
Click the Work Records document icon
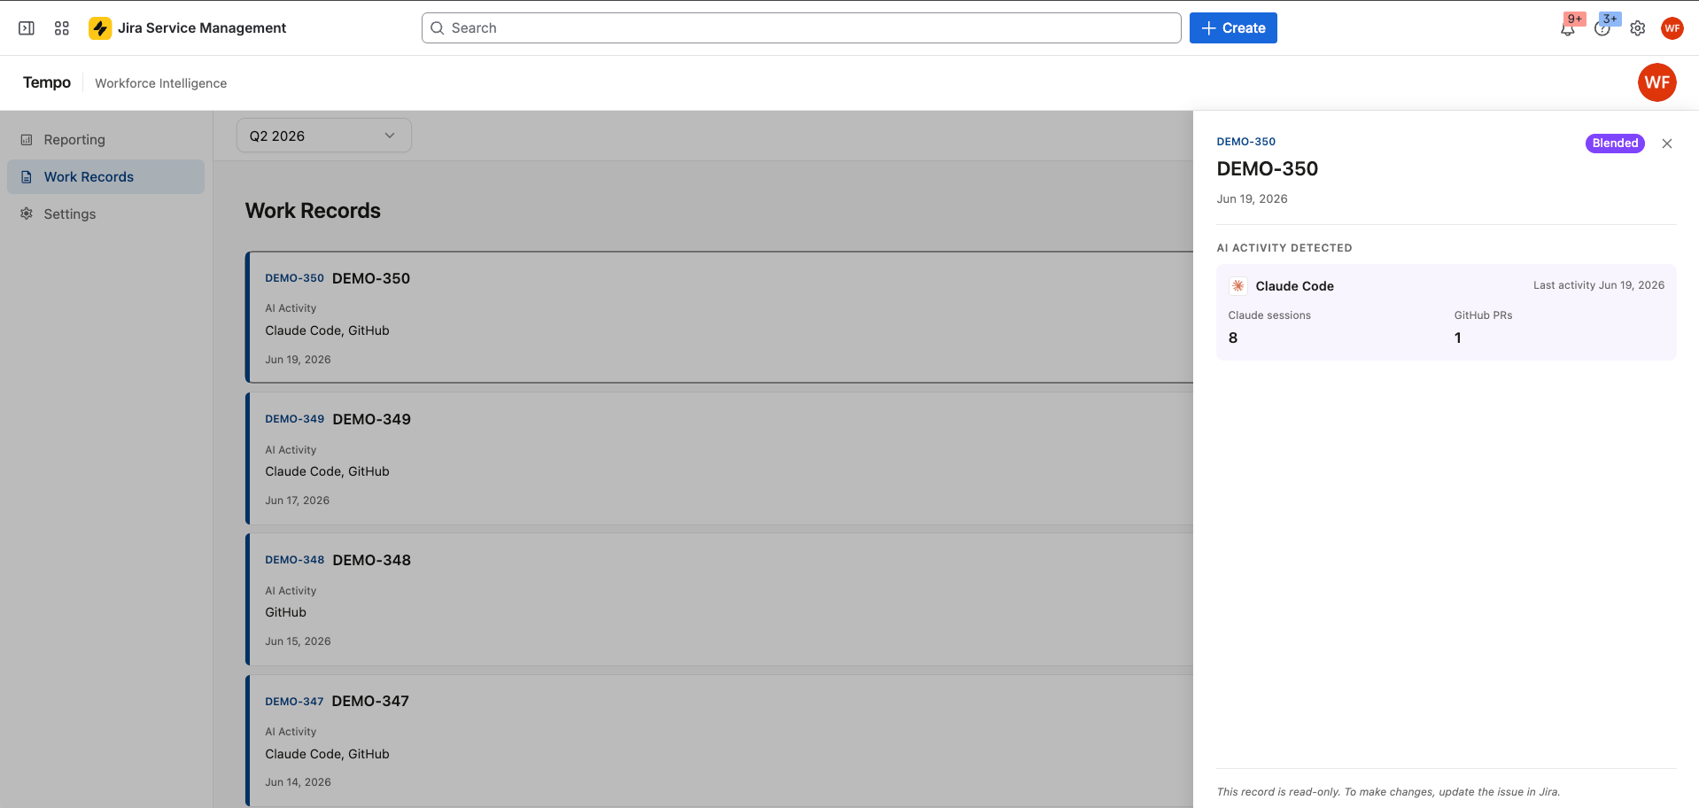(x=27, y=177)
